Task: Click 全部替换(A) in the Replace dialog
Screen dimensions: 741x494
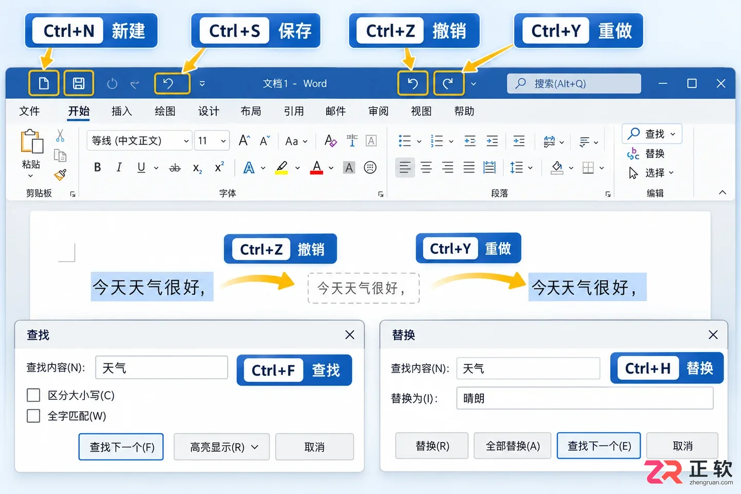Action: coord(513,446)
